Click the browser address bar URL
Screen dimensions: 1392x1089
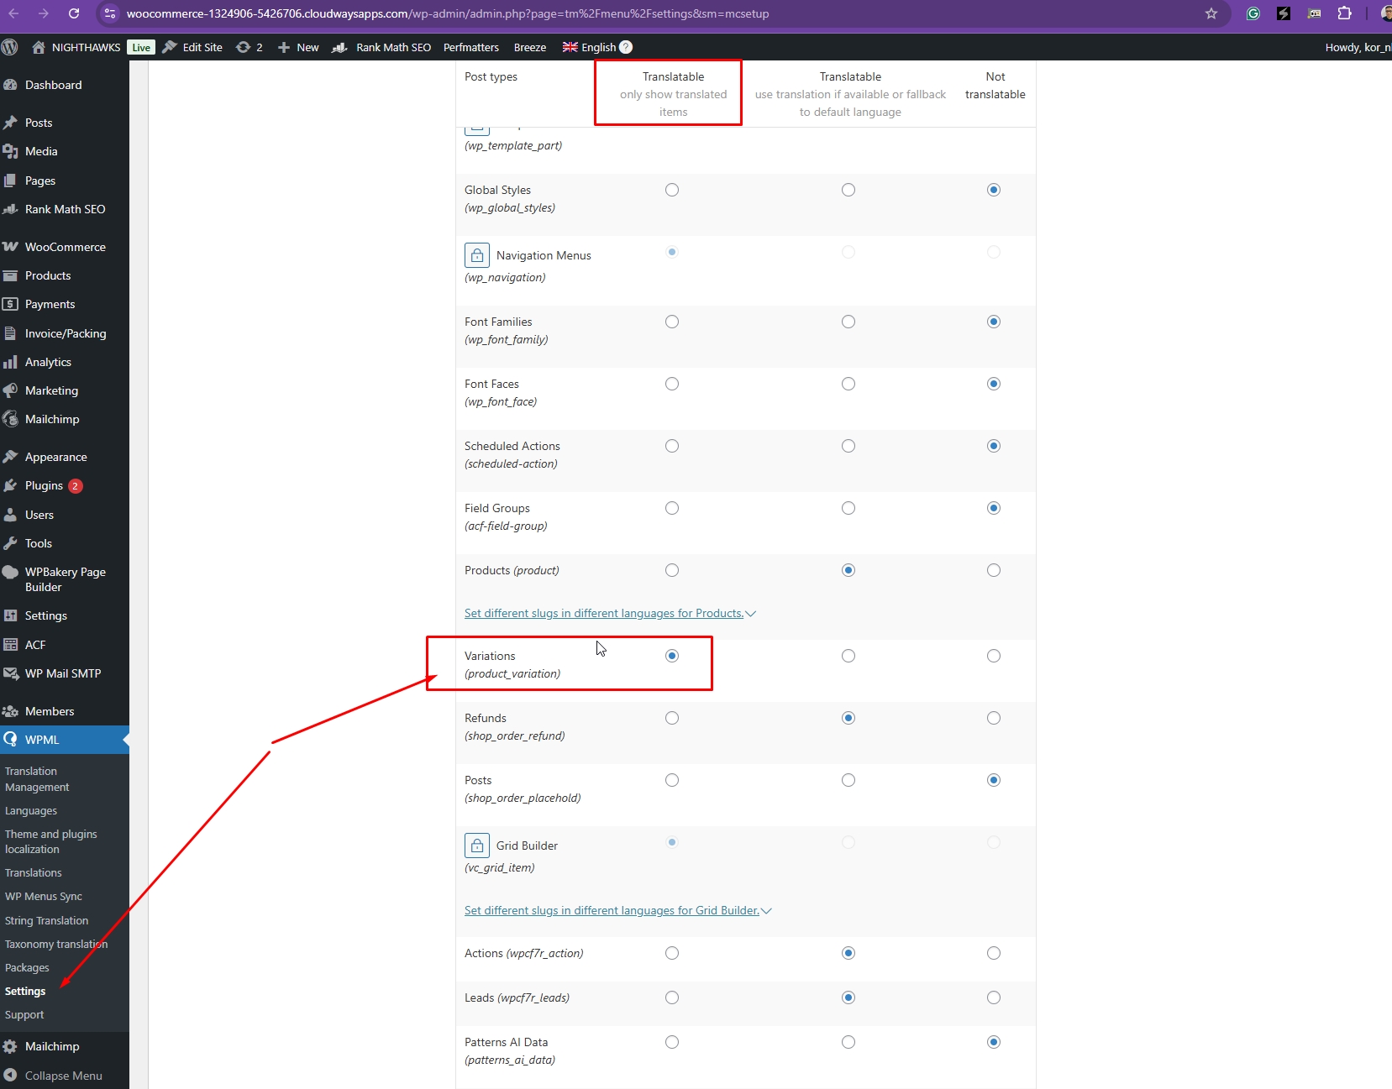tap(447, 13)
